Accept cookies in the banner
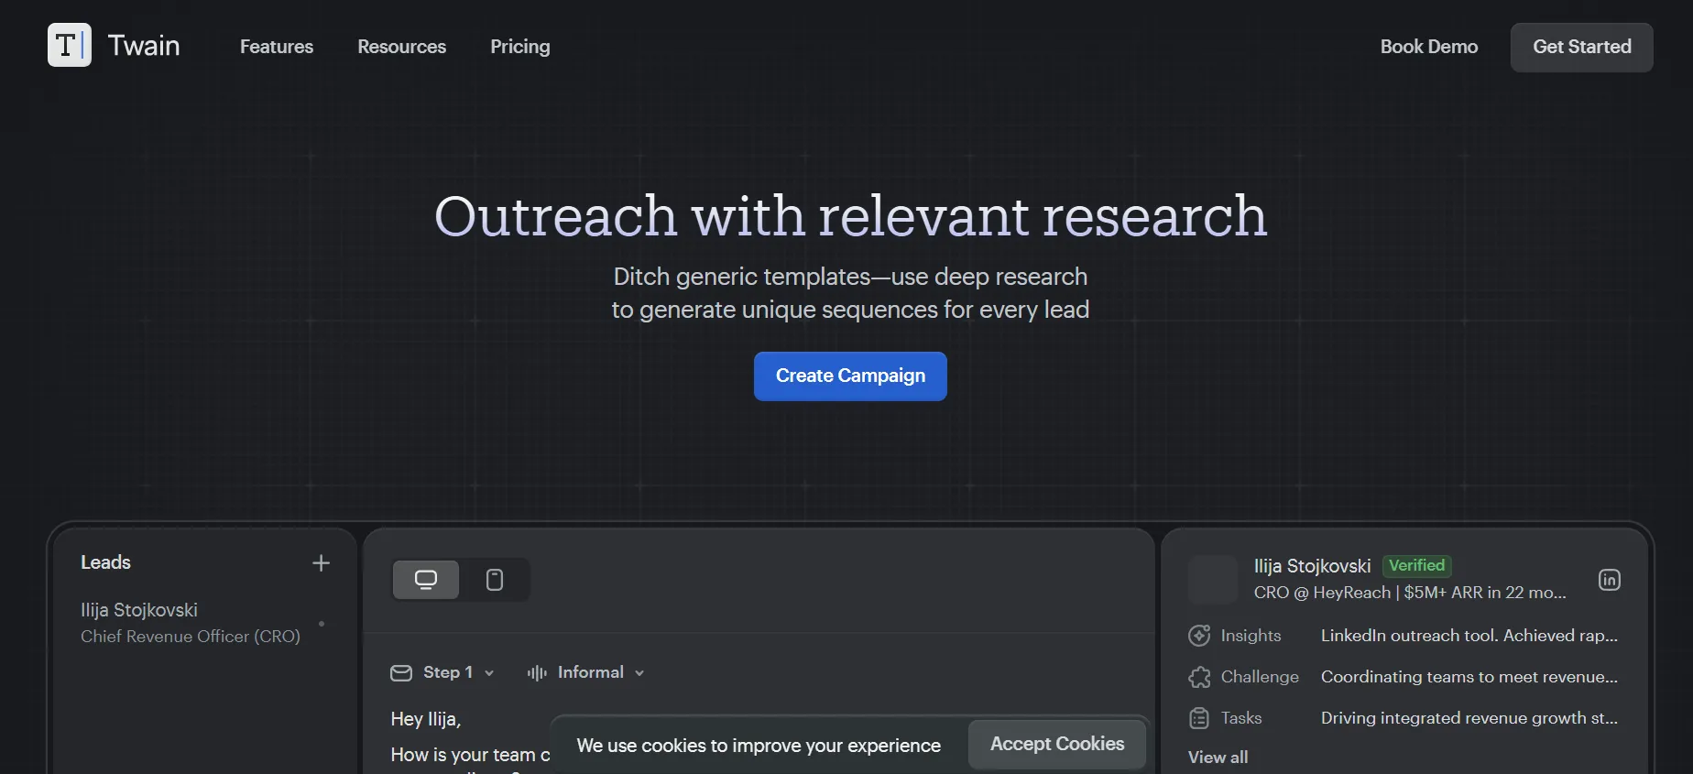 [1056, 745]
